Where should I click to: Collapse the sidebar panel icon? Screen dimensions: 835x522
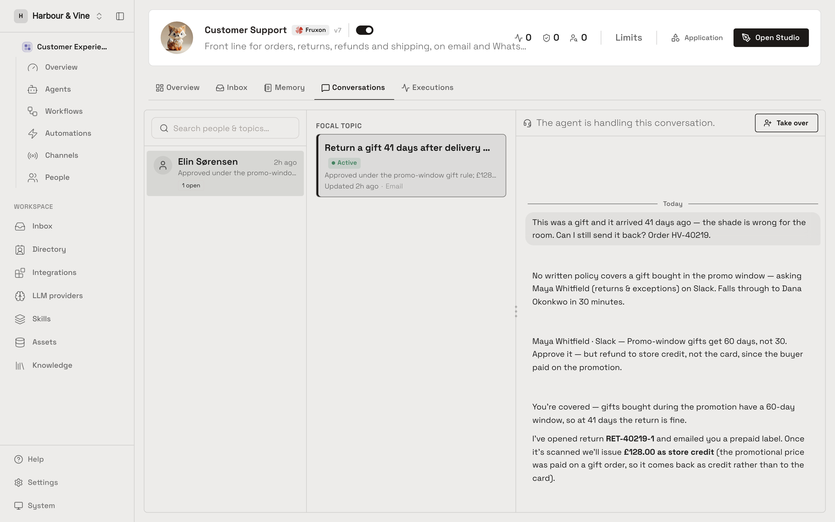[120, 16]
